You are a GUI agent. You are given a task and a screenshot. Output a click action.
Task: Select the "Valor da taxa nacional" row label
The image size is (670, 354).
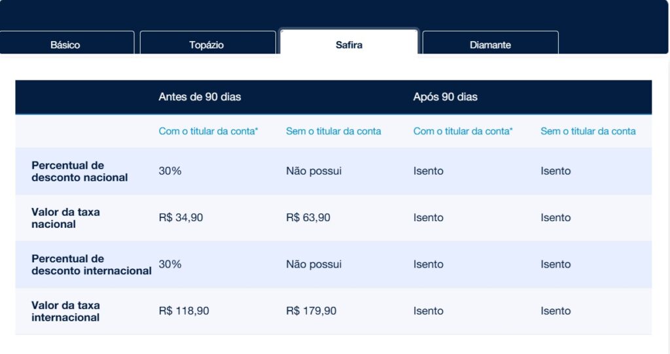click(x=65, y=218)
